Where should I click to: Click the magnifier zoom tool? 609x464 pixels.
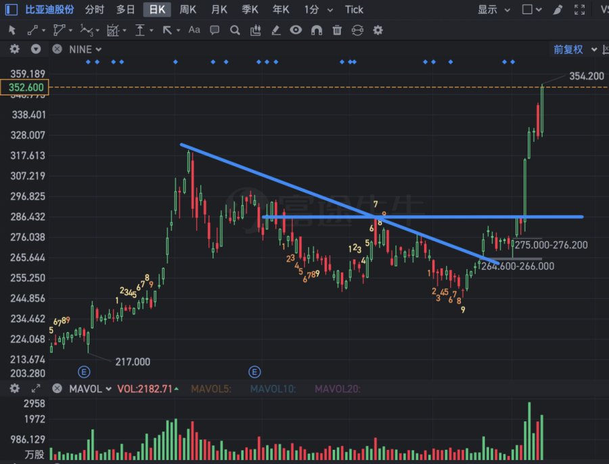click(235, 30)
